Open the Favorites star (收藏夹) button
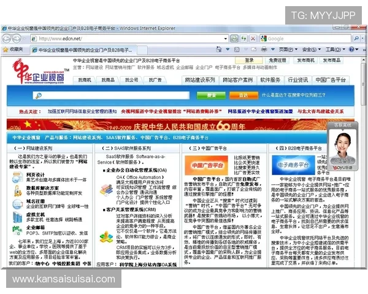 point(13,50)
